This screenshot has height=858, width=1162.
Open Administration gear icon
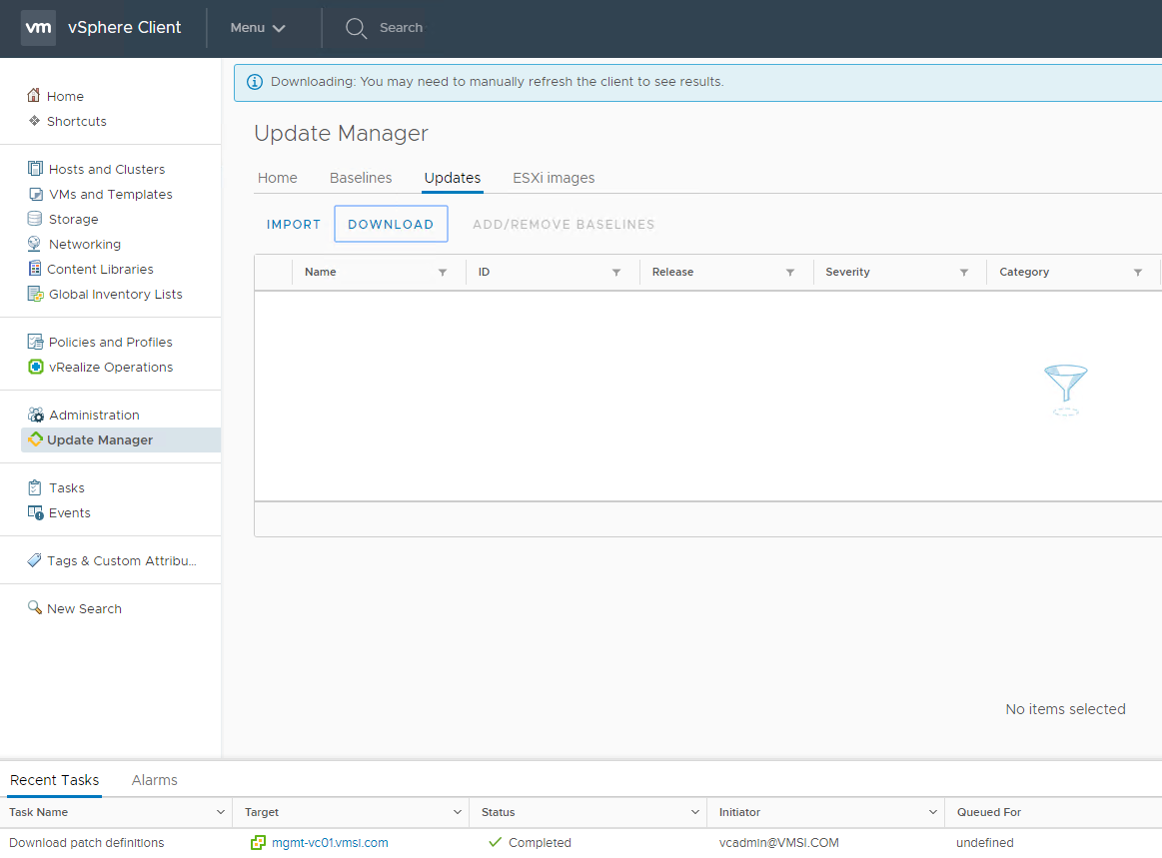pos(36,415)
